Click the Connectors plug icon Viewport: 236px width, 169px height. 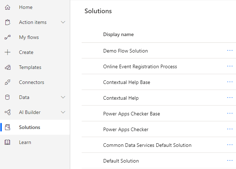click(x=8, y=82)
